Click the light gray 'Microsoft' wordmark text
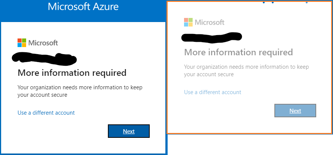Image resolution: width=333 pixels, height=155 pixels. click(209, 22)
